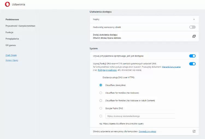Turn off DNS-over-HTTPS toggle
Screen dimensions: 205x139
pos(192,64)
